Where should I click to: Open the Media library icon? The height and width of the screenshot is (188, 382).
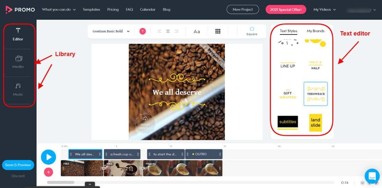pyautogui.click(x=19, y=59)
